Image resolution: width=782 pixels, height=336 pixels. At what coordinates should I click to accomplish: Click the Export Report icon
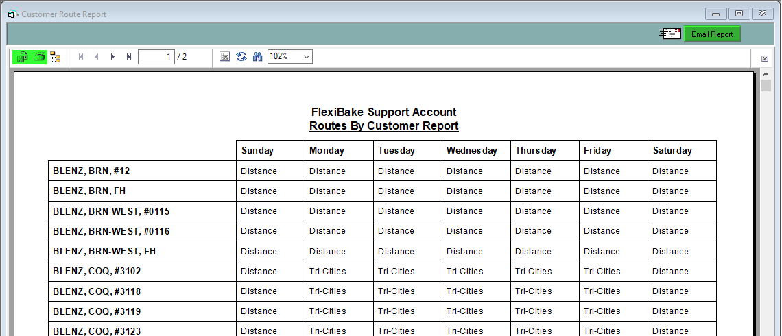21,57
